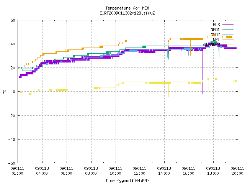
Task: Click the NPD1 legend label
Action: coord(215,30)
